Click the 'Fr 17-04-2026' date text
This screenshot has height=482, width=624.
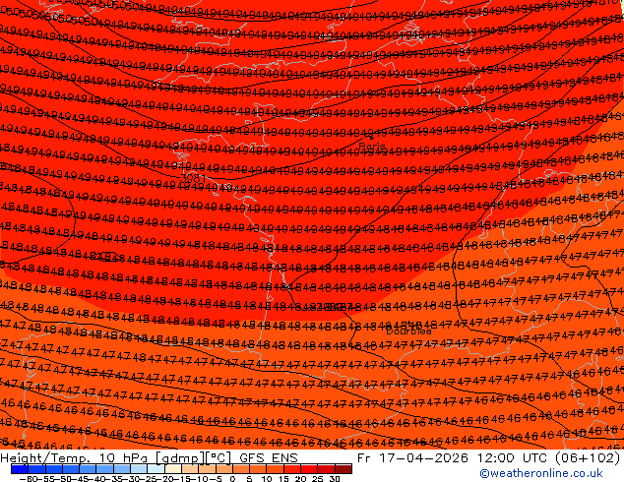pos(412,457)
